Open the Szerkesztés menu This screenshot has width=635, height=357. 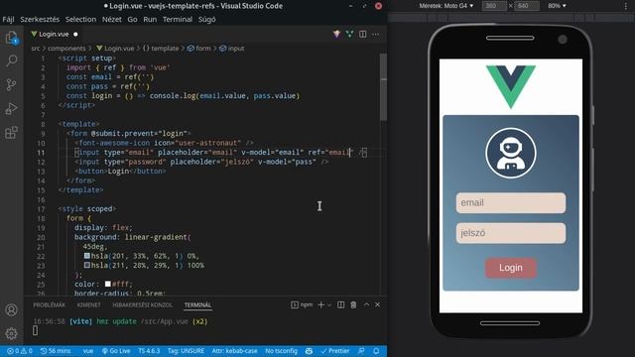pos(40,19)
